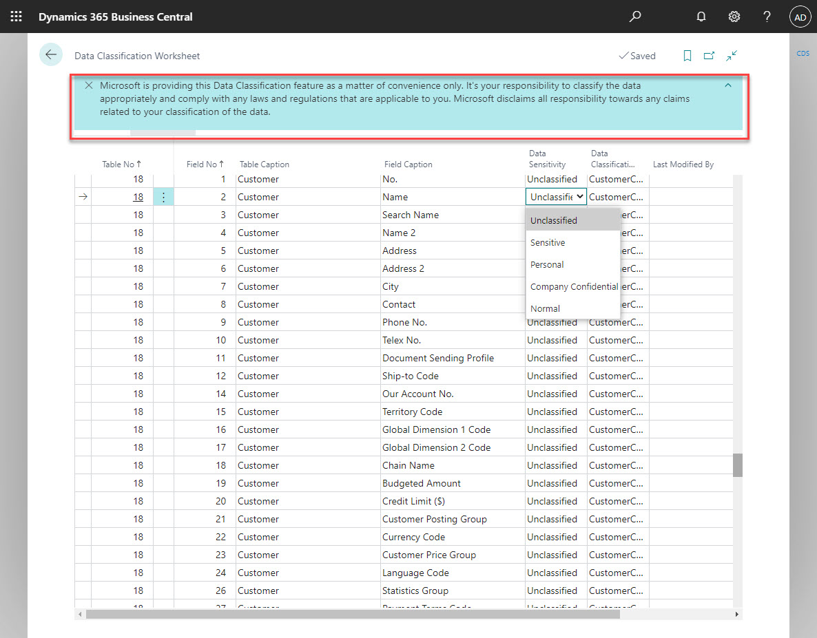Viewport: 817px width, 638px height.
Task: Dismiss the Microsoft disclaimer notification
Action: (x=89, y=85)
